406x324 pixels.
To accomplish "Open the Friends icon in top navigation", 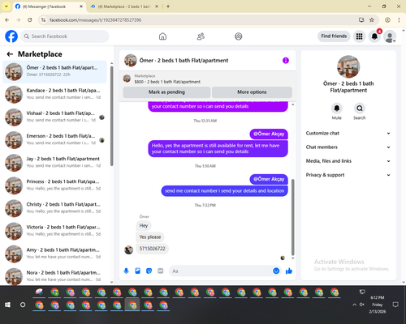I will (201, 36).
